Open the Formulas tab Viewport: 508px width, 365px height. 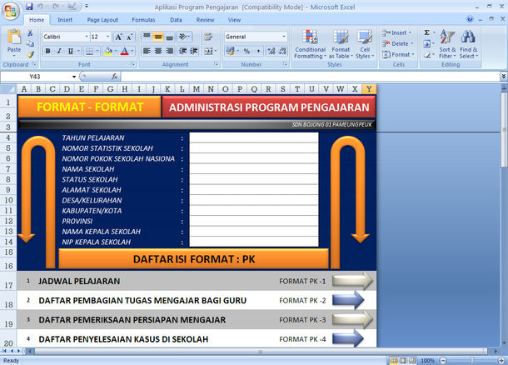pos(143,20)
